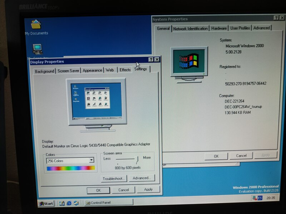The height and width of the screenshot is (214, 286).
Task: Click the taskbar clock showing 20:35
Action: point(271,198)
